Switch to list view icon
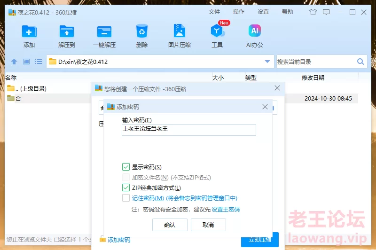Viewport: 376px width, 250px height. (x=39, y=62)
